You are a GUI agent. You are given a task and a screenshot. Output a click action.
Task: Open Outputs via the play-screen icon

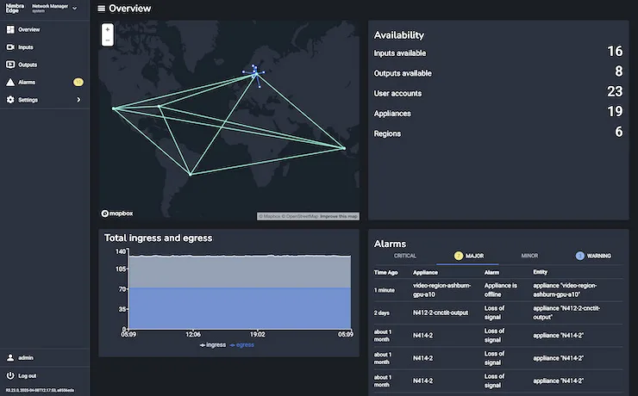[10, 65]
